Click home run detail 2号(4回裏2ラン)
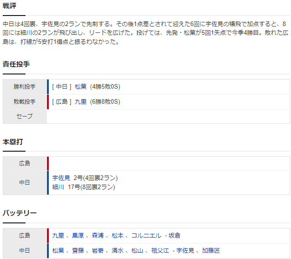291x259 pixels. 96,178
